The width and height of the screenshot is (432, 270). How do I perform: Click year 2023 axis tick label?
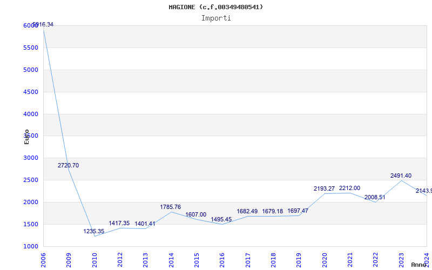[x=401, y=259]
